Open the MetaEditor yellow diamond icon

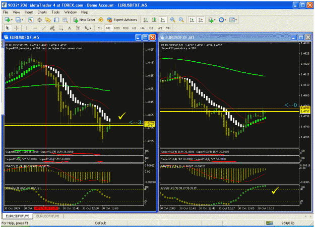[x=101, y=20]
